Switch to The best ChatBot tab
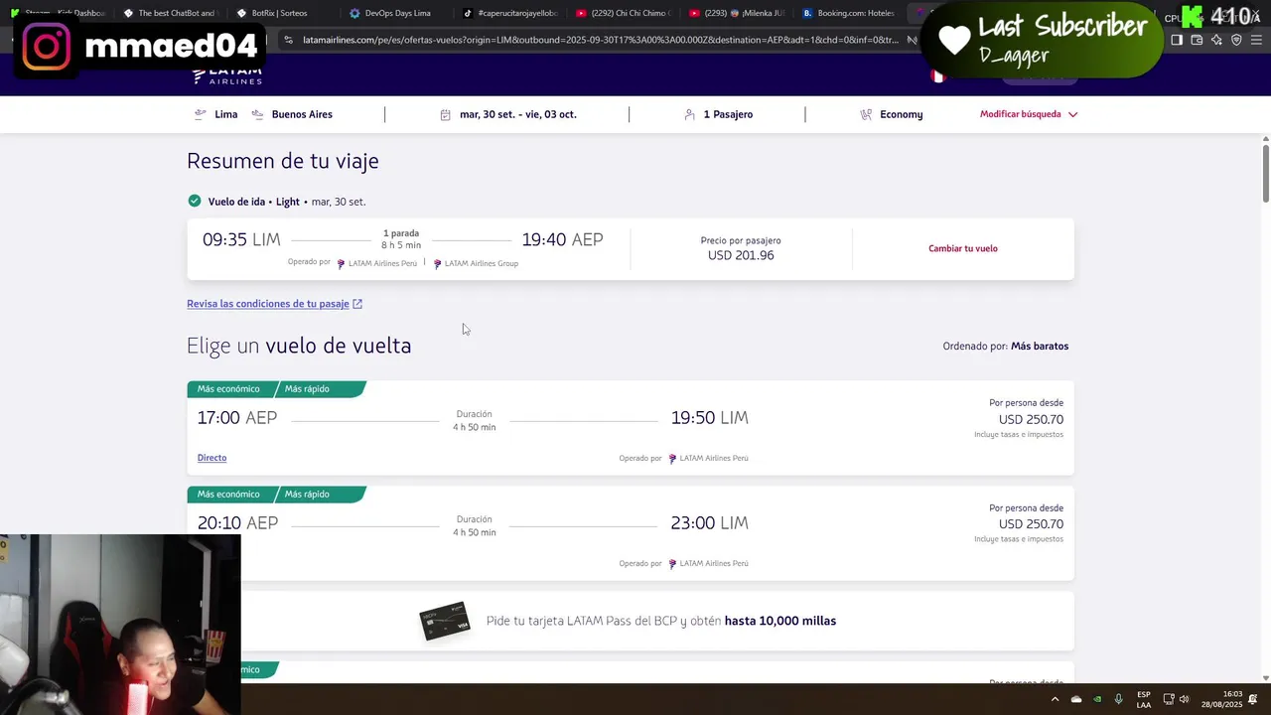This screenshot has height=715, width=1271. [x=169, y=13]
